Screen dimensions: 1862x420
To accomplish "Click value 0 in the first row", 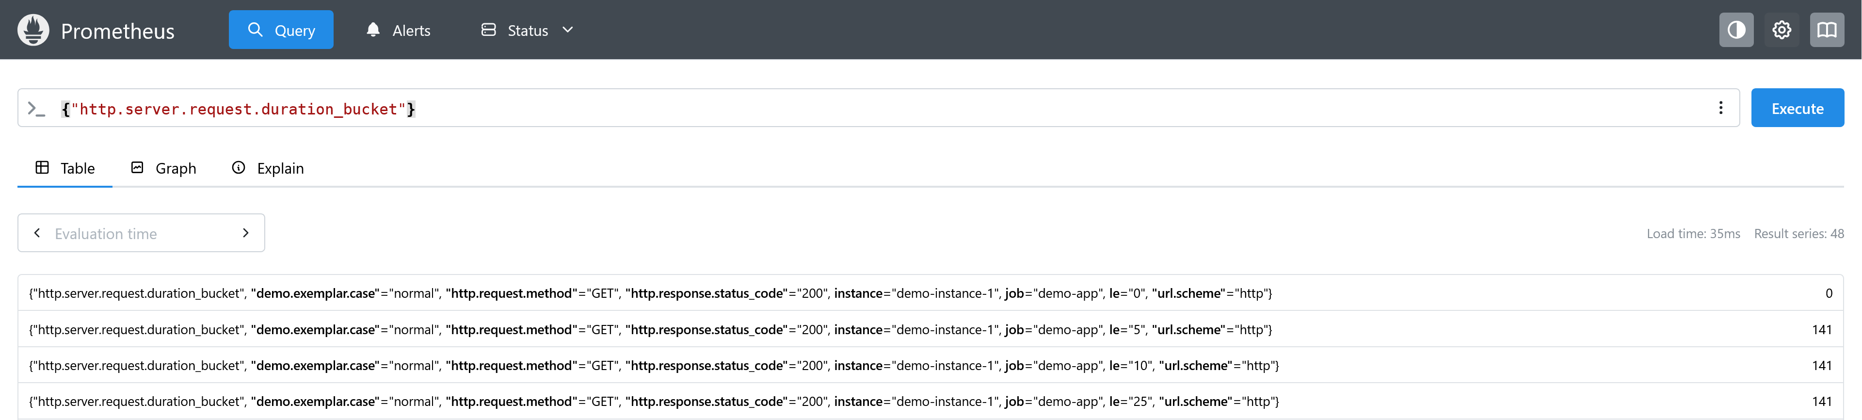I will point(1828,293).
